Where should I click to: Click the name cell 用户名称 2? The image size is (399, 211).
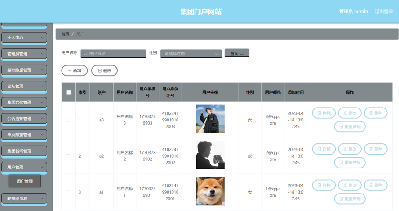point(125,156)
